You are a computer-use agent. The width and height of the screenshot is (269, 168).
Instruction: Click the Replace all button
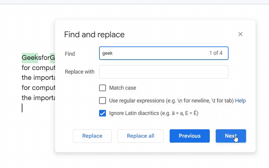(x=140, y=136)
